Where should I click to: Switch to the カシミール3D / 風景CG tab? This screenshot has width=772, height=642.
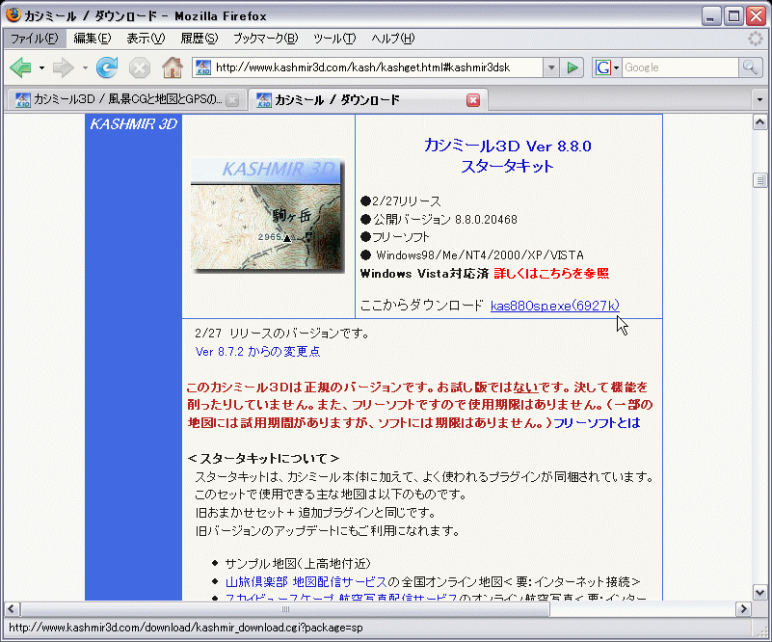point(125,100)
